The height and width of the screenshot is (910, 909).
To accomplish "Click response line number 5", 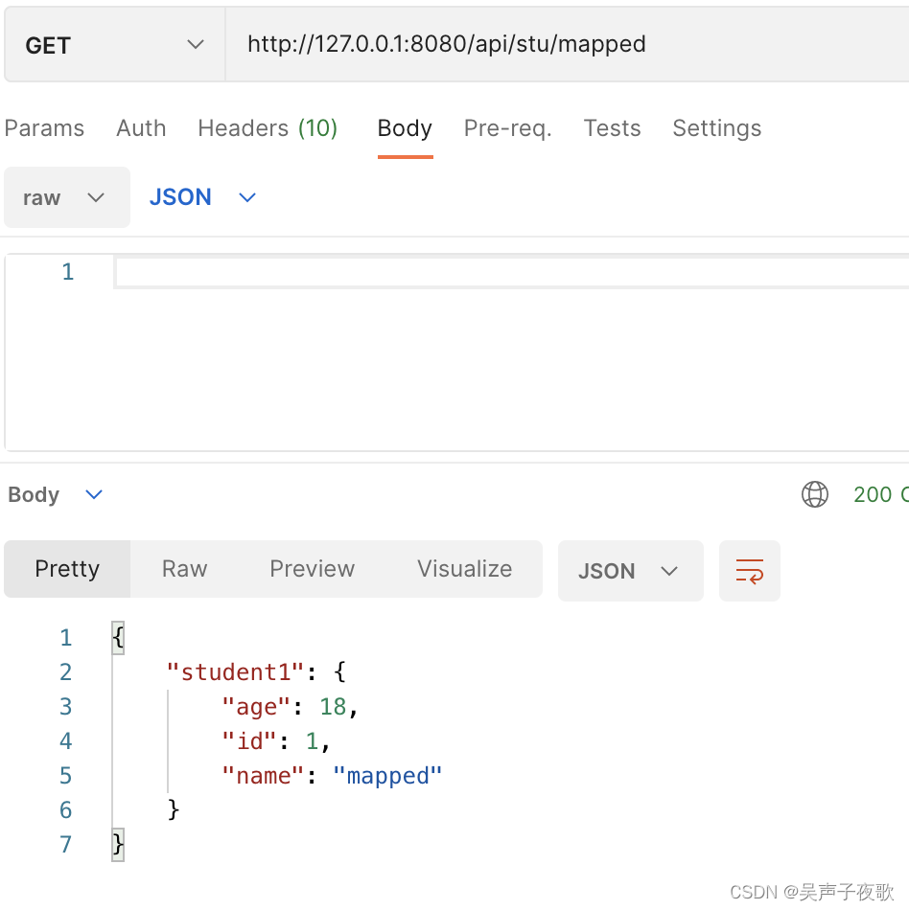I will tap(65, 776).
